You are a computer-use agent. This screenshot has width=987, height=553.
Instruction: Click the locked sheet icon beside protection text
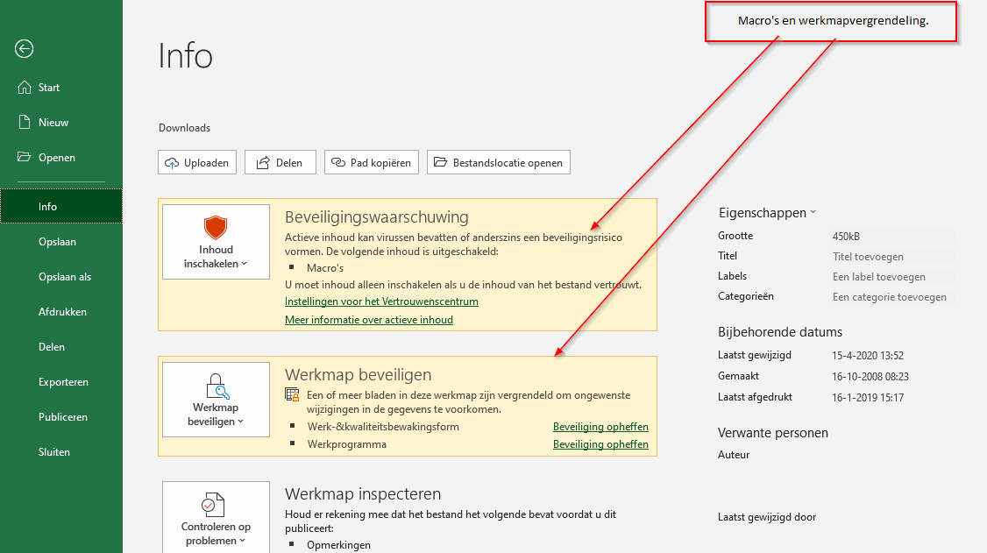(x=292, y=394)
